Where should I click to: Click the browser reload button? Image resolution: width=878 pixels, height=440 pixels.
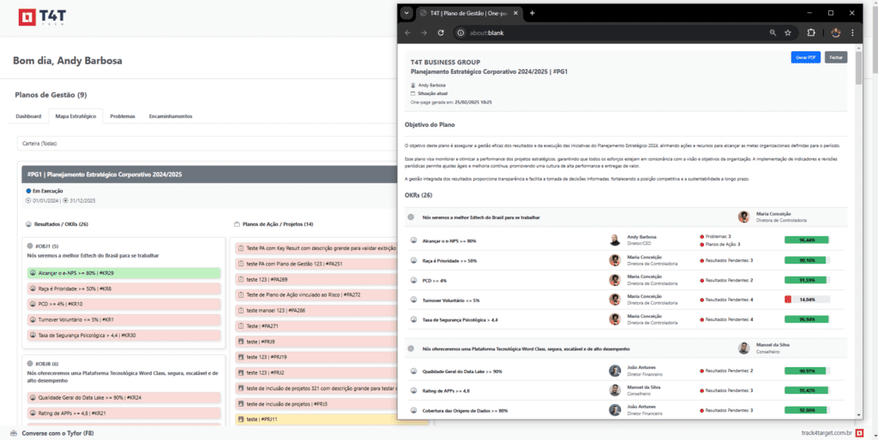click(441, 33)
